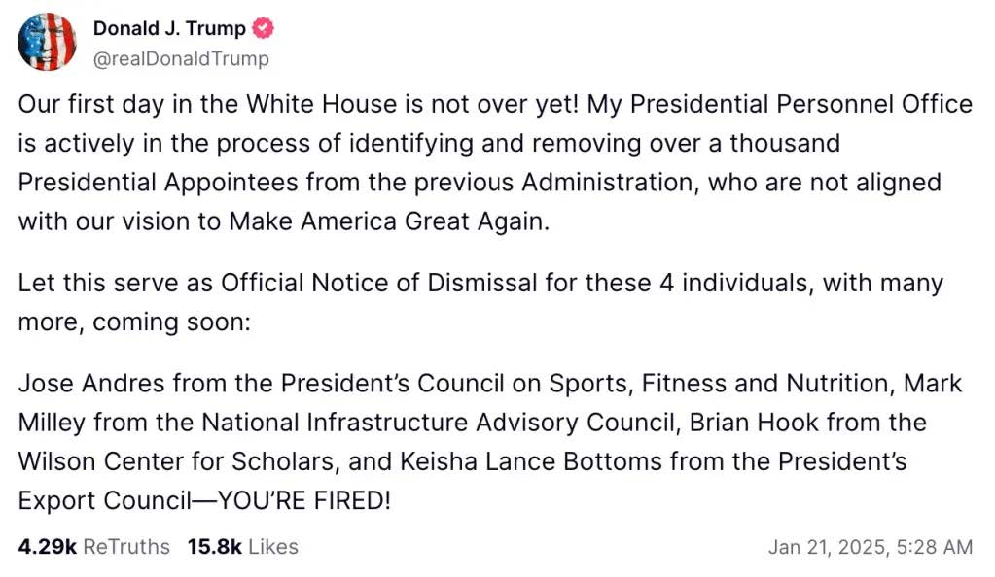Click the words 'Make America Great Again'
The image size is (995, 577).
point(389,221)
